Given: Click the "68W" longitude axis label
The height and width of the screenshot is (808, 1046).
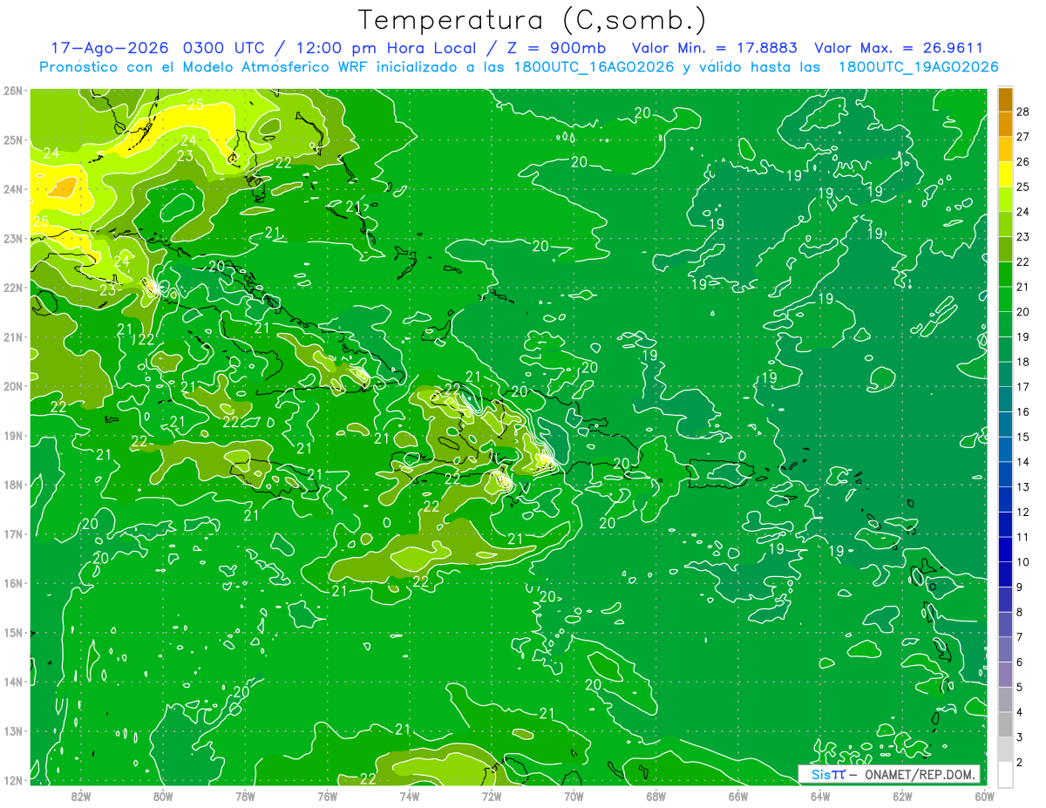Looking at the screenshot, I should tap(655, 796).
